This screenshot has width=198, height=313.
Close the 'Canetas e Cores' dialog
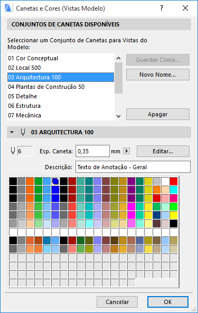coord(185,8)
